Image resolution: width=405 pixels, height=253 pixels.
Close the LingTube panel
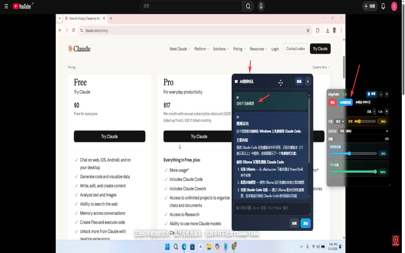pyautogui.click(x=387, y=94)
